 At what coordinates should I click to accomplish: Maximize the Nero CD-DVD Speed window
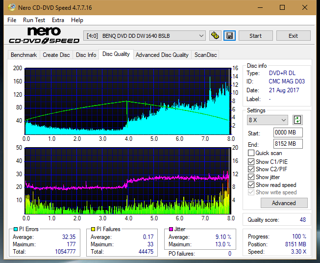[x=282, y=7]
